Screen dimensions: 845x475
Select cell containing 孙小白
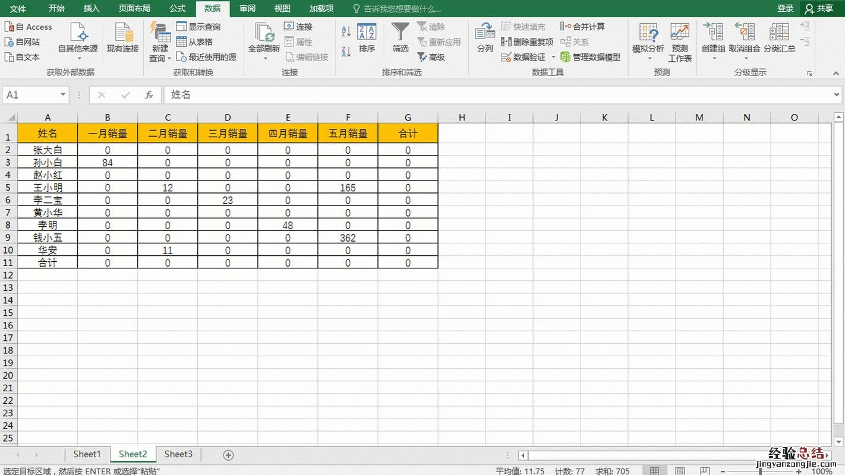tap(48, 163)
